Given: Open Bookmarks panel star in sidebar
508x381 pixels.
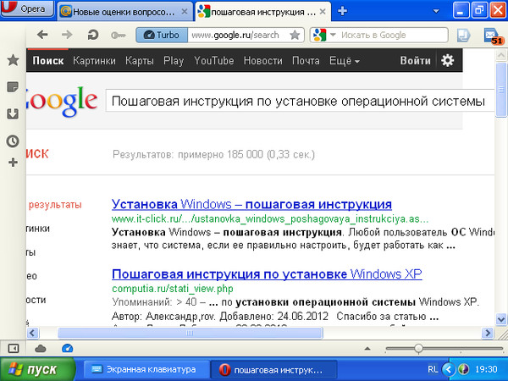Looking at the screenshot, I should click(x=13, y=60).
